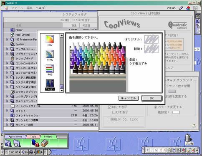Image resolution: width=202 pixels, height=156 pixels.
Task: Click the monitor color depth control strip module
Action: (x=39, y=152)
